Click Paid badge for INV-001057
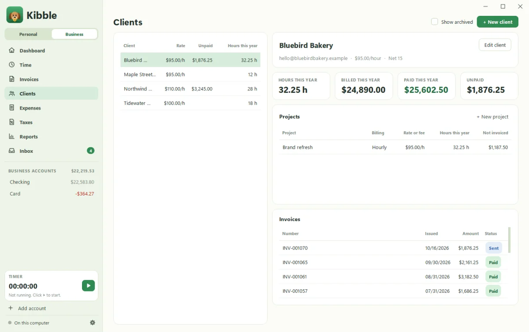The width and height of the screenshot is (529, 332). tap(493, 291)
